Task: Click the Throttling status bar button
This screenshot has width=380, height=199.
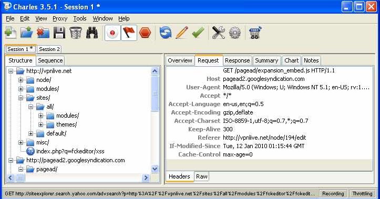Action: (x=362, y=193)
